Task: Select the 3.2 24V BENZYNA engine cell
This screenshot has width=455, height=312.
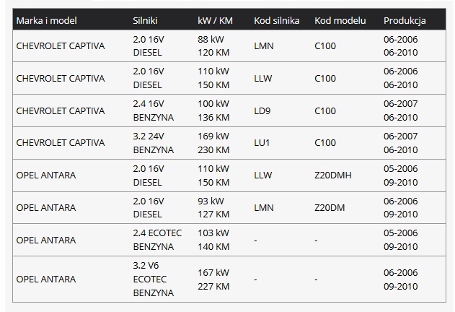Action: point(153,143)
